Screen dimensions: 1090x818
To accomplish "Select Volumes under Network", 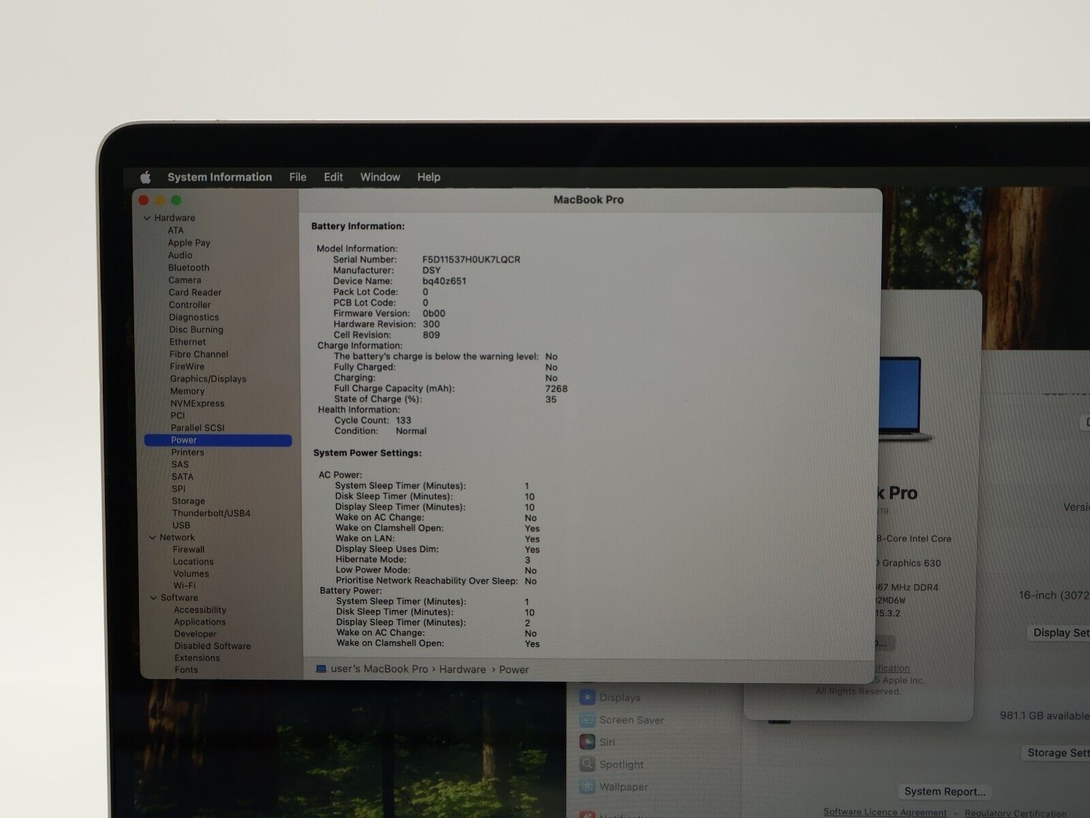I will pos(191,574).
